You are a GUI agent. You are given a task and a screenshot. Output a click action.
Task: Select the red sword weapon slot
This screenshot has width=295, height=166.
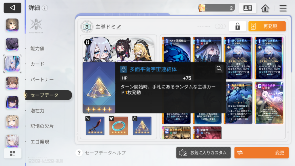pyautogui.click(x=95, y=126)
